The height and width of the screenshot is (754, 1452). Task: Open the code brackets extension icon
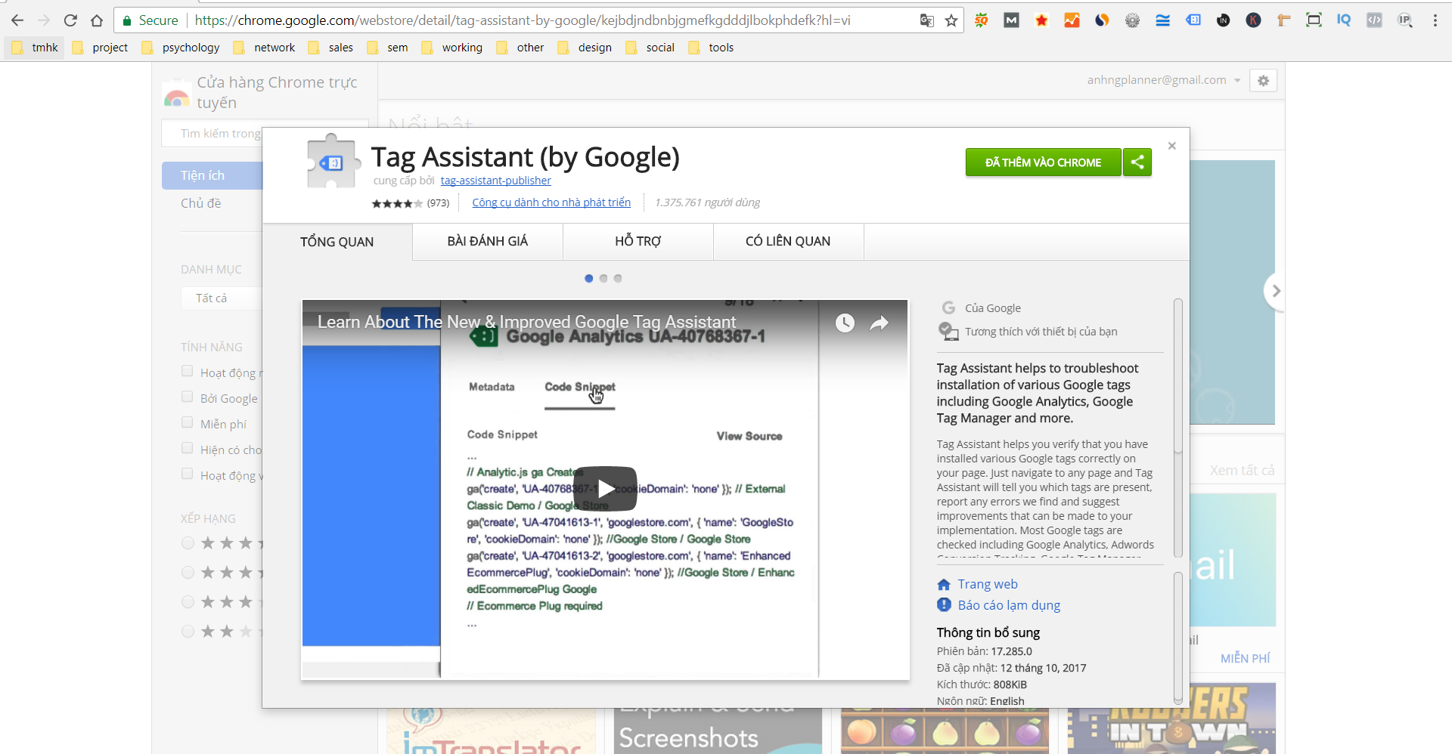point(1375,20)
